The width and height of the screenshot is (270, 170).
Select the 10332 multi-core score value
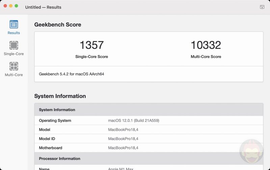click(x=206, y=45)
